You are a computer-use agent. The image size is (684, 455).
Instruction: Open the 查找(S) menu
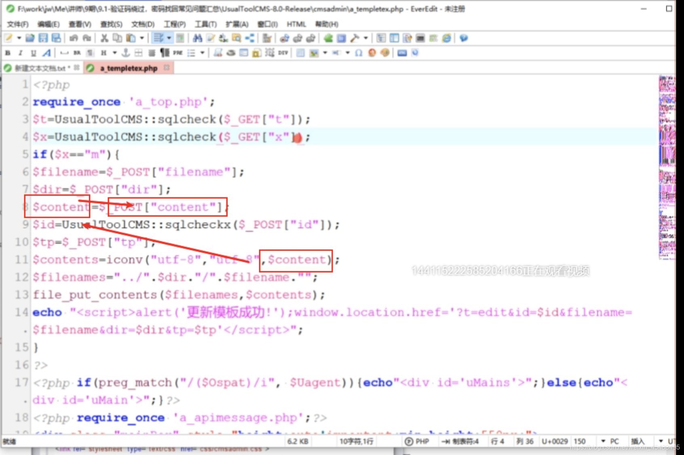(x=112, y=24)
